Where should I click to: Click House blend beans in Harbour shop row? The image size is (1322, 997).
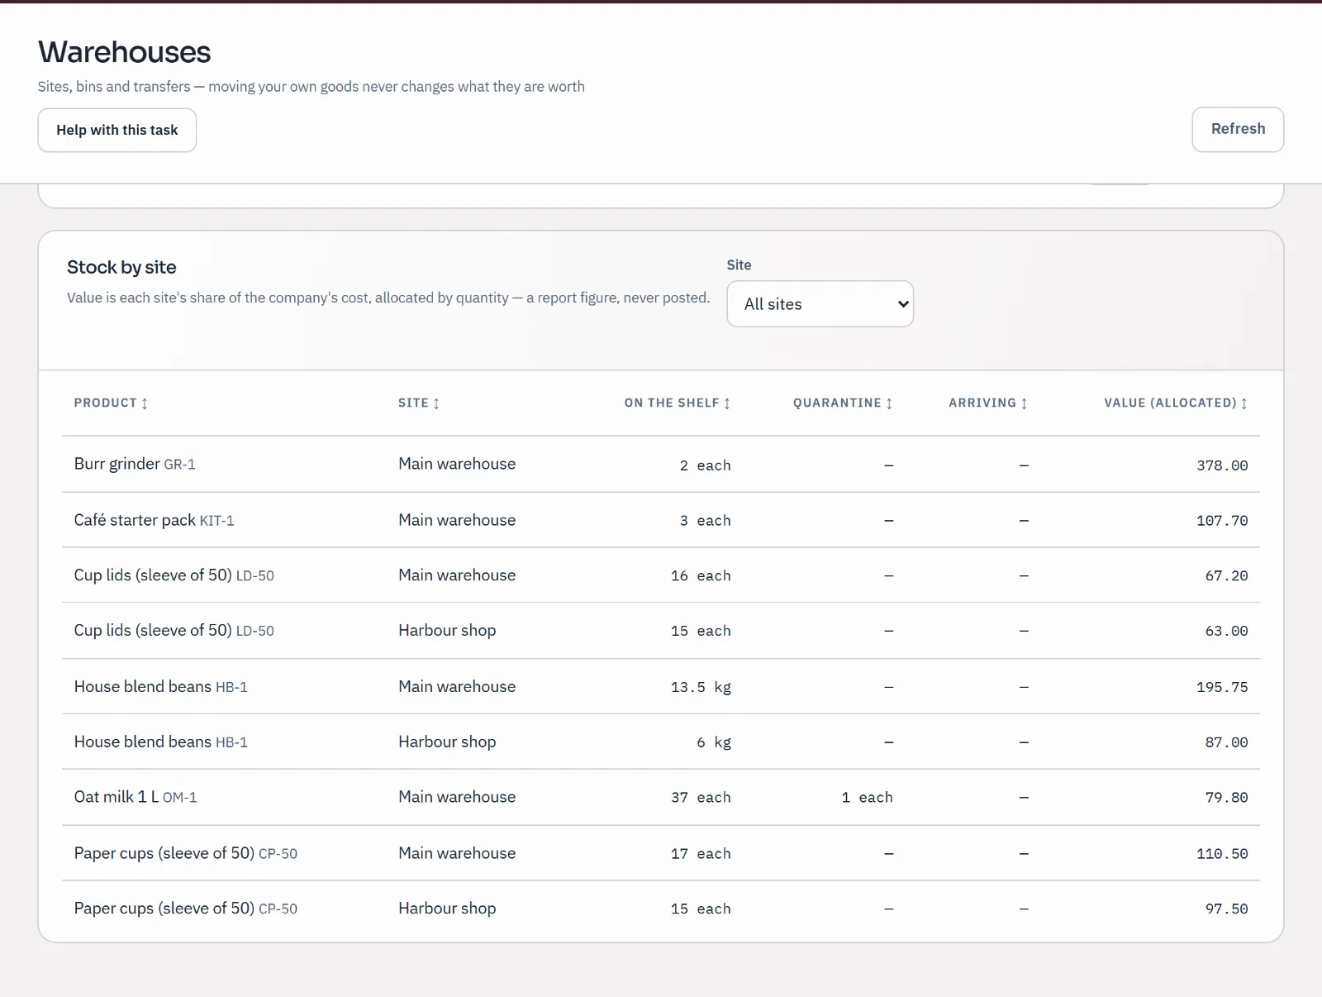pos(160,742)
